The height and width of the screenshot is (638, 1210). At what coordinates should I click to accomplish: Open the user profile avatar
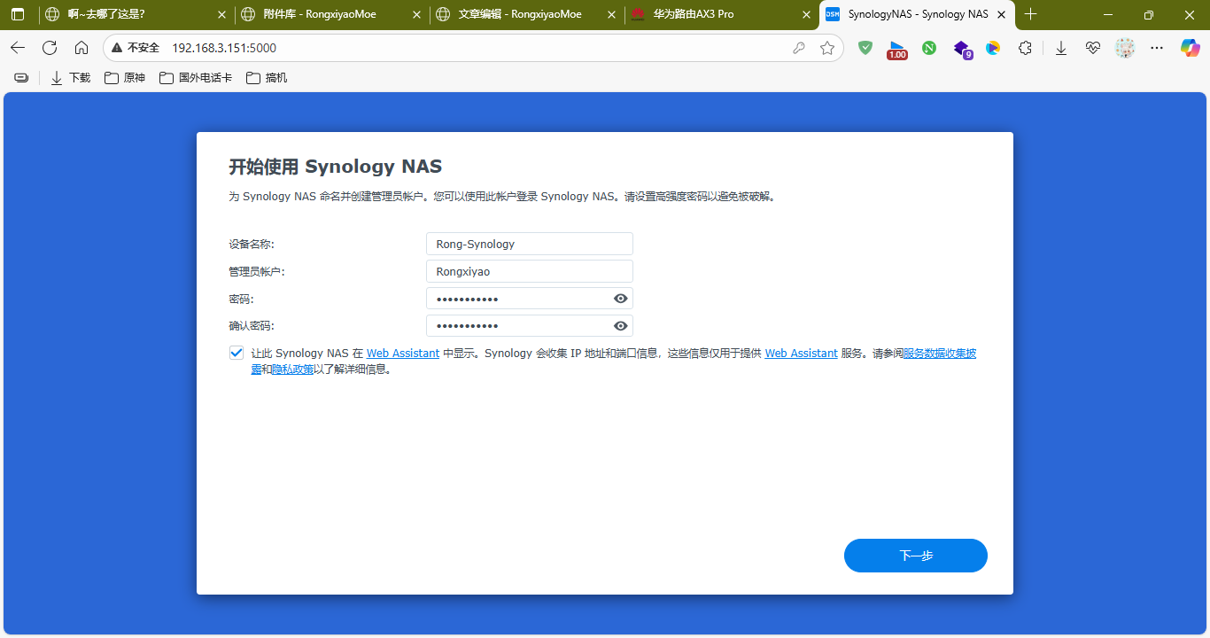point(1125,48)
